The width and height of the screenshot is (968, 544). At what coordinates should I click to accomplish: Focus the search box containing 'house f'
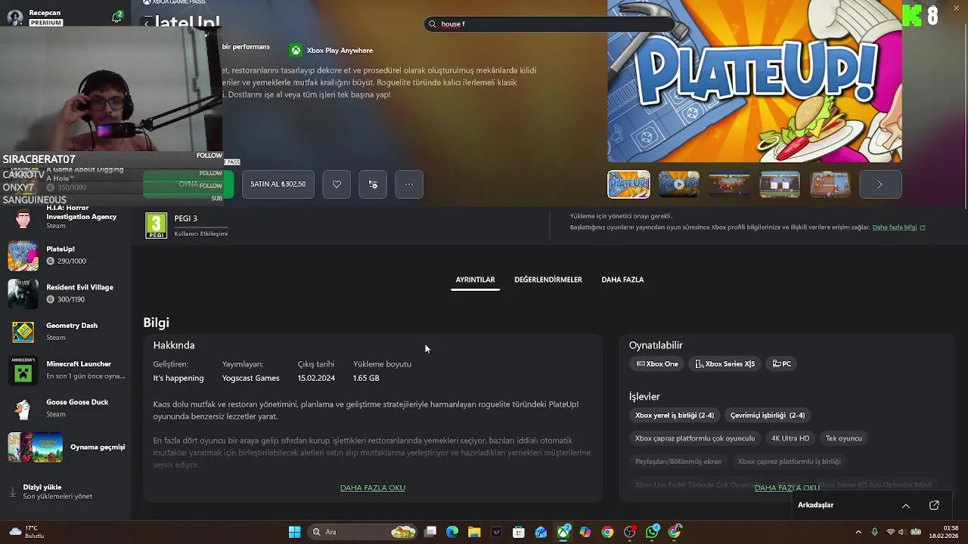coord(548,24)
